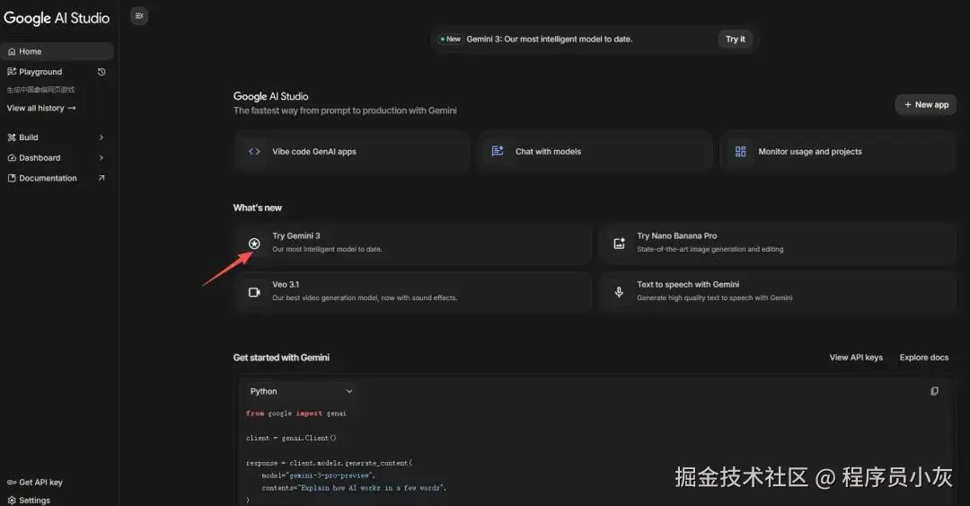This screenshot has height=506, width=970.
Task: Open Settings at the sidebar bottom
Action: click(35, 501)
